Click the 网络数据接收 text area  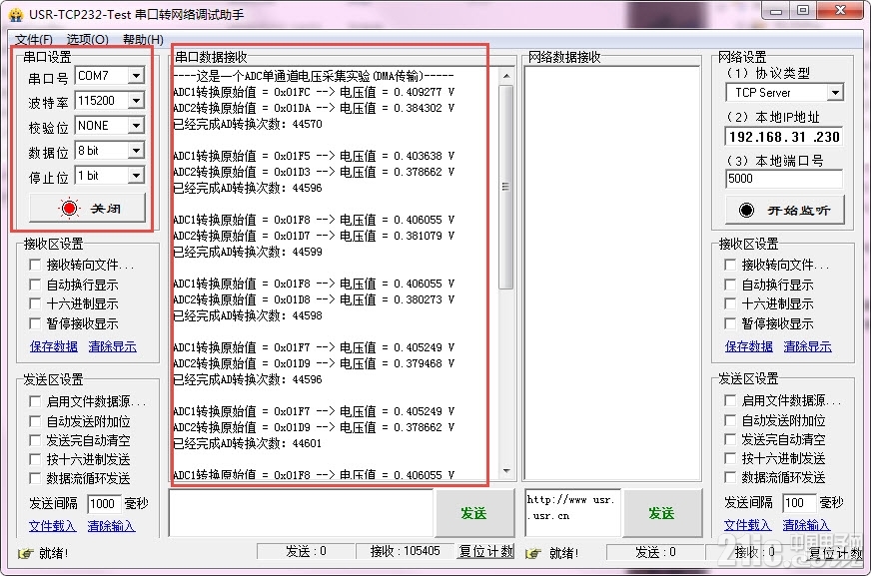611,274
